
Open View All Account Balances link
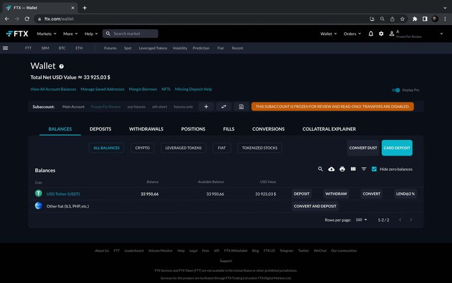point(54,89)
